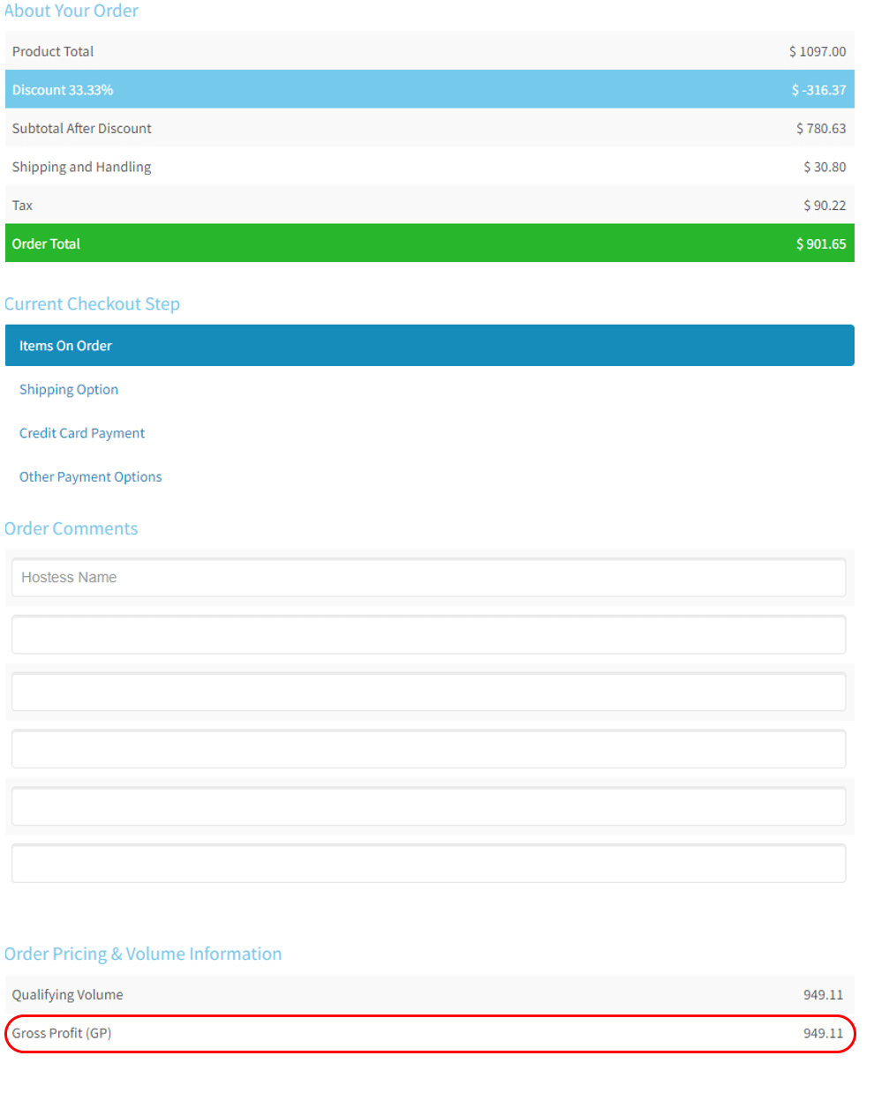Click the Shipping and Handling label
The width and height of the screenshot is (874, 1093).
pos(81,167)
